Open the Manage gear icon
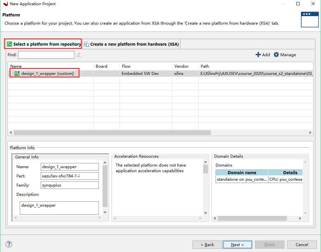The height and width of the screenshot is (252, 321). (x=276, y=55)
